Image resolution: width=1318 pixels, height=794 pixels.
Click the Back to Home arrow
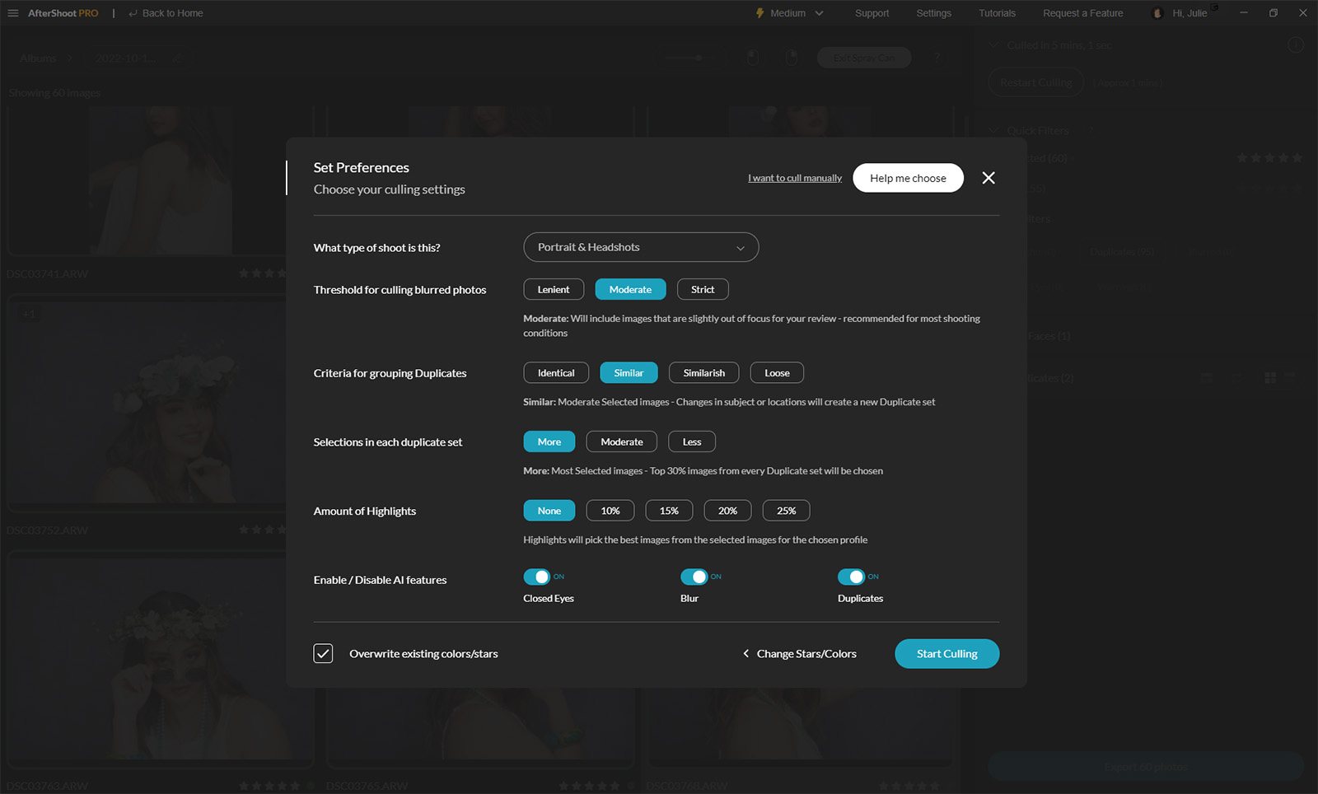(133, 13)
